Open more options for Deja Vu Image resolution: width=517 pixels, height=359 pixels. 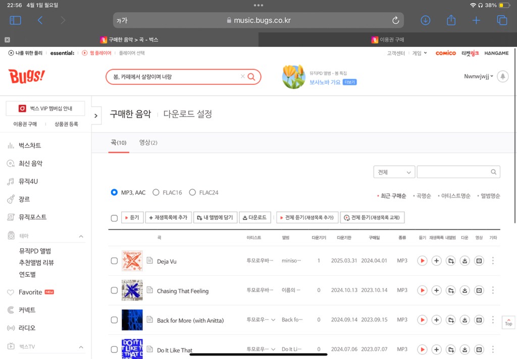(493, 261)
